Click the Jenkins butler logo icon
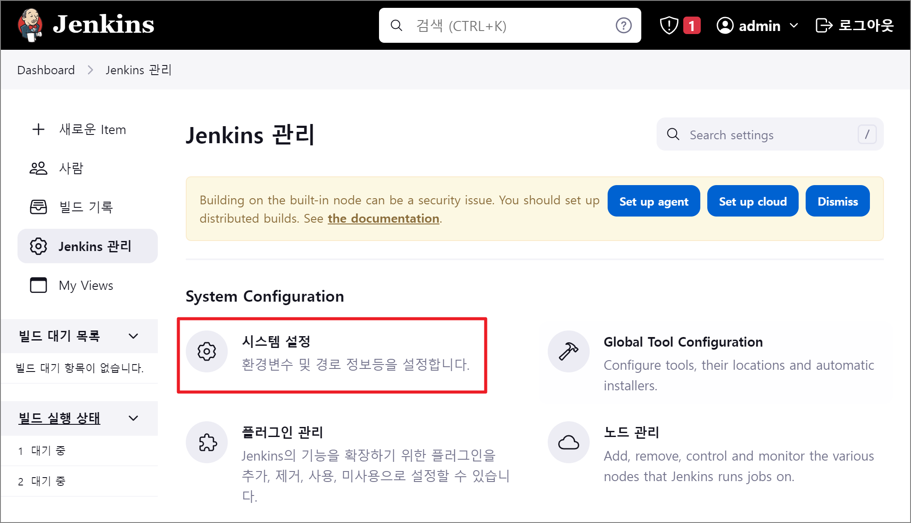The width and height of the screenshot is (911, 523). [30, 25]
